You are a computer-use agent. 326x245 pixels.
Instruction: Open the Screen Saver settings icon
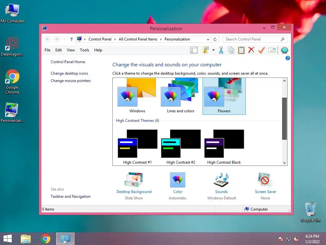pyautogui.click(x=265, y=180)
